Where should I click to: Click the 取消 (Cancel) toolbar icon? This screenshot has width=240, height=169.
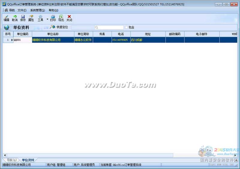15,18
